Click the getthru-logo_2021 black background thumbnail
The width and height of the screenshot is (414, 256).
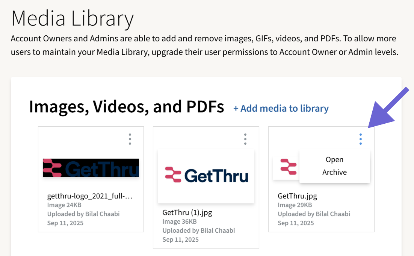pos(91,168)
